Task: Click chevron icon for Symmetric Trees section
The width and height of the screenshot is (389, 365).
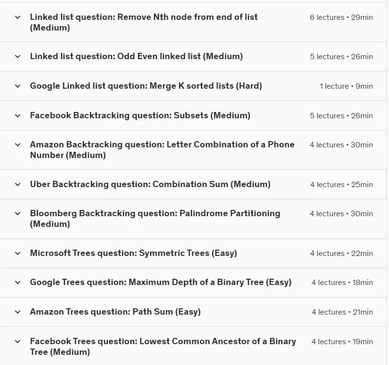Action: coord(17,253)
